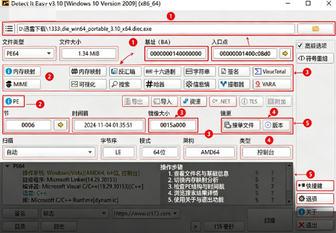Viewport: 336px width, 233px height.
Task: Toggle the 高级选项 checkbox
Action: 300,46
